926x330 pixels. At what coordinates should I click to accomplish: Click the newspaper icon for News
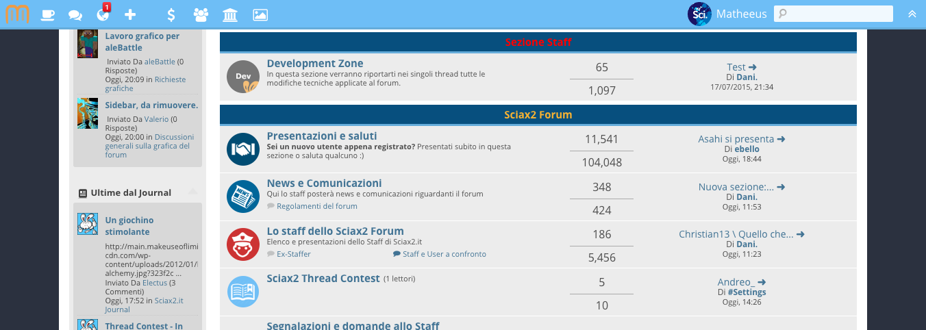[x=243, y=196]
